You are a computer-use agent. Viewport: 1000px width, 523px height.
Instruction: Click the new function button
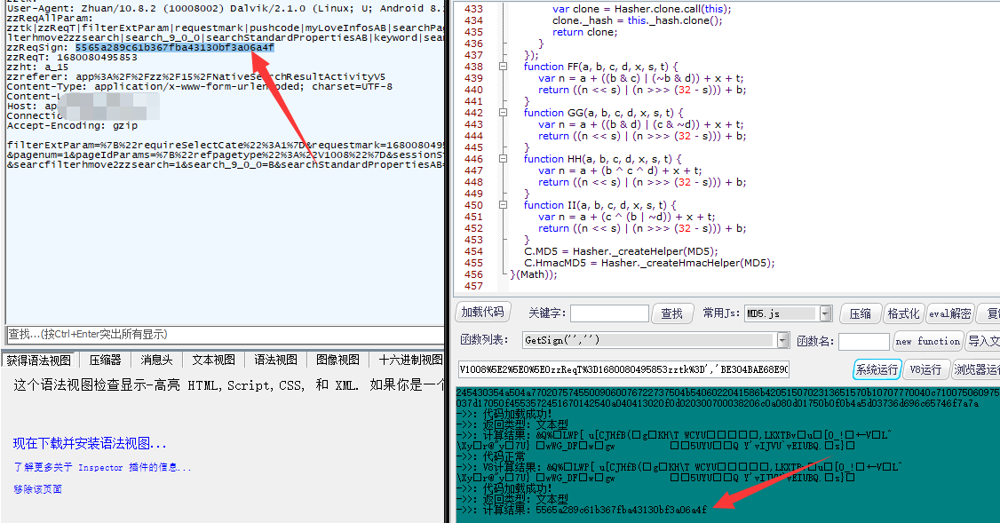[x=928, y=341]
